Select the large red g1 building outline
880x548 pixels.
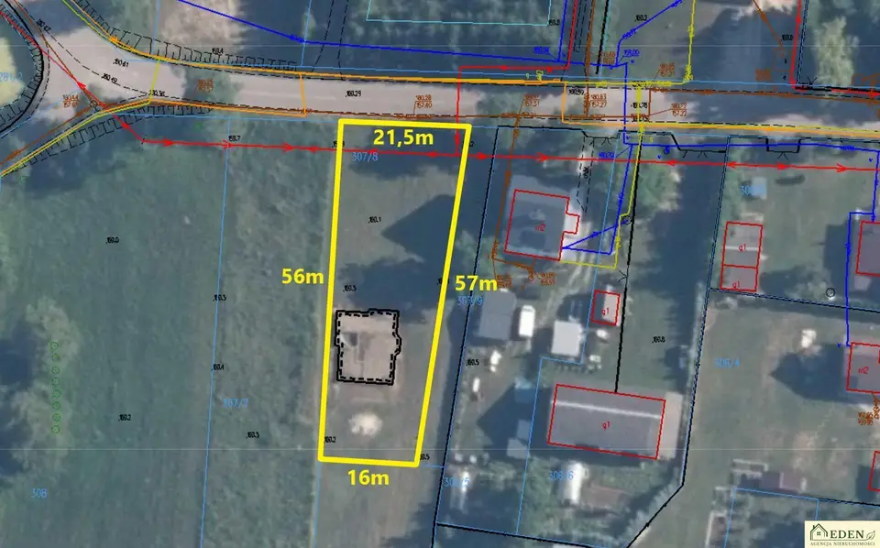(606, 422)
